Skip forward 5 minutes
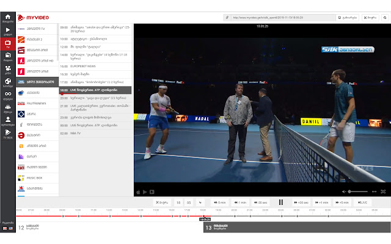 tap(342, 203)
